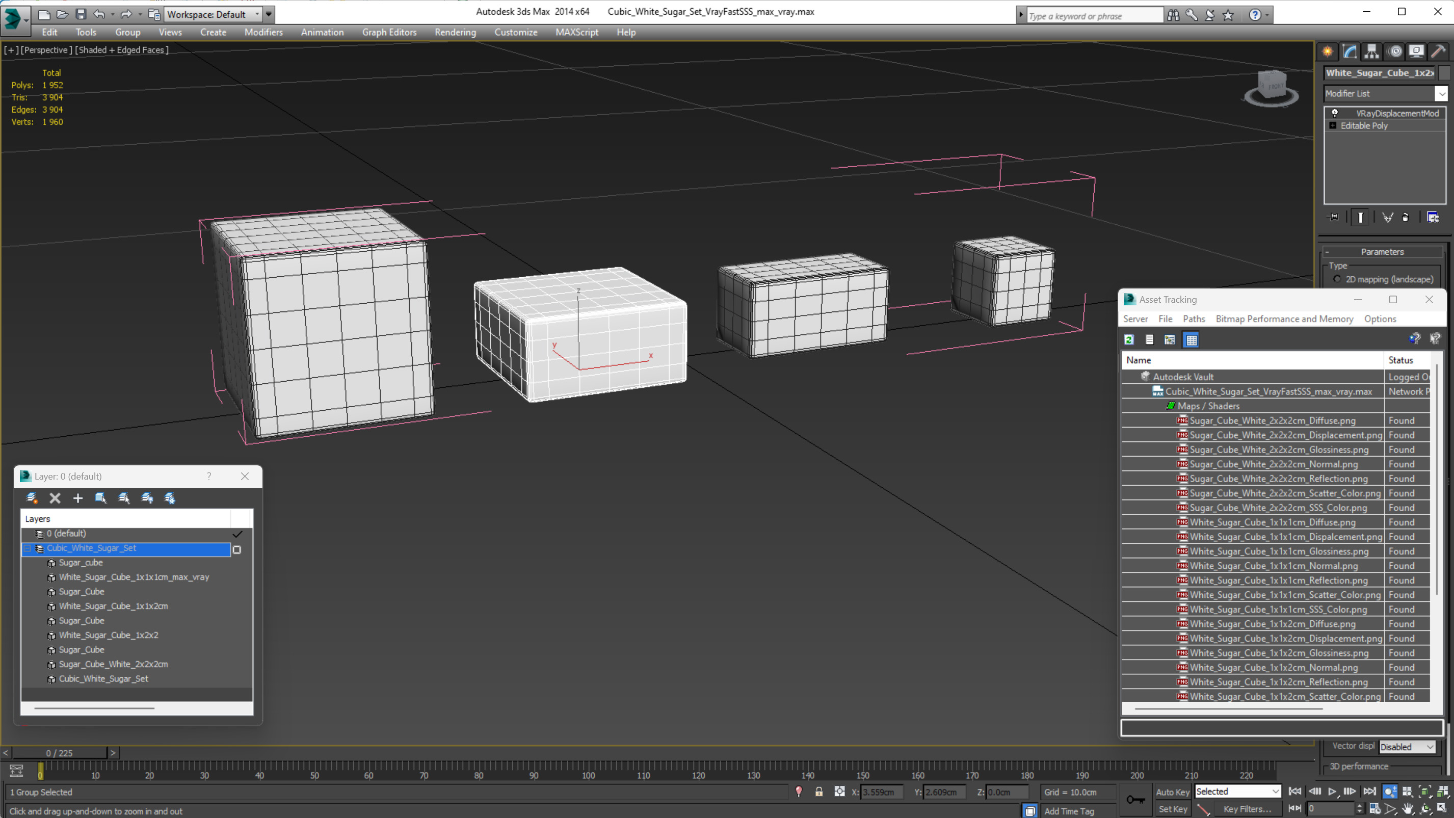Click the Refresh icon in Asset Tracking
The width and height of the screenshot is (1454, 818).
(x=1129, y=339)
